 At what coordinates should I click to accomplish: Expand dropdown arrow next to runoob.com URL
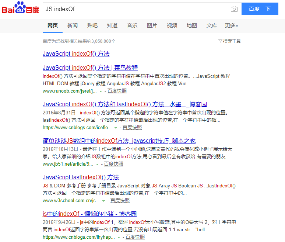(x=101, y=91)
